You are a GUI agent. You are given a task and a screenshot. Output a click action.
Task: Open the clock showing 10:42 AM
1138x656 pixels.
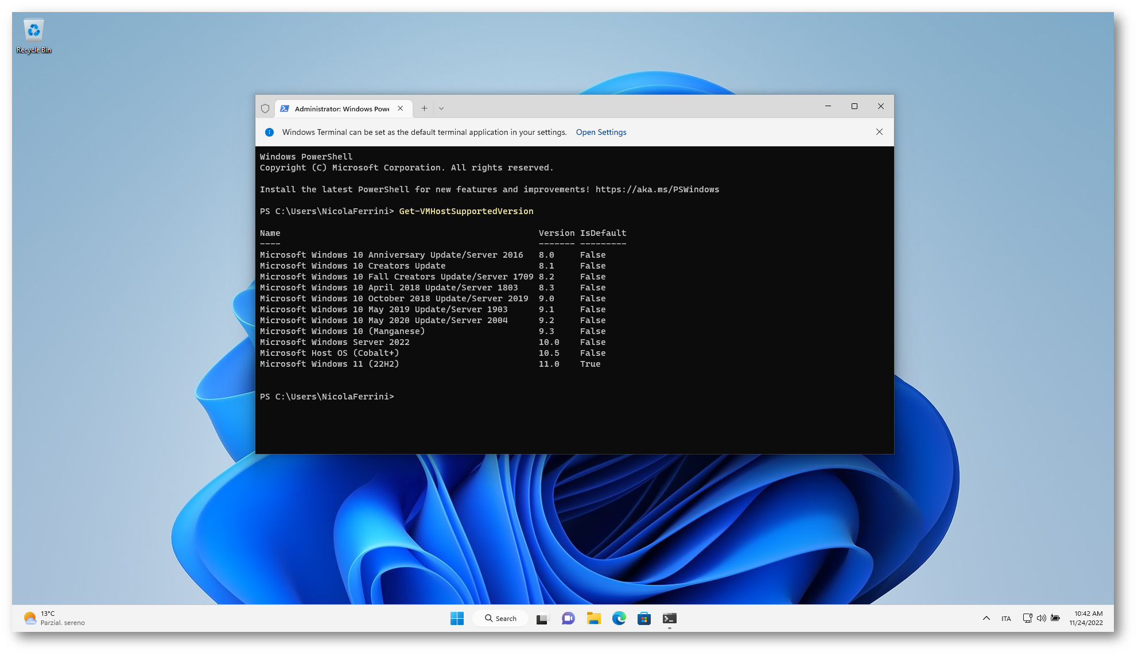1086,618
